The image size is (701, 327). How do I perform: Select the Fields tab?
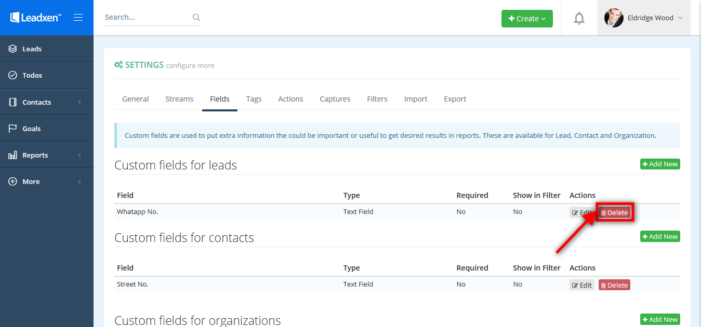220,99
